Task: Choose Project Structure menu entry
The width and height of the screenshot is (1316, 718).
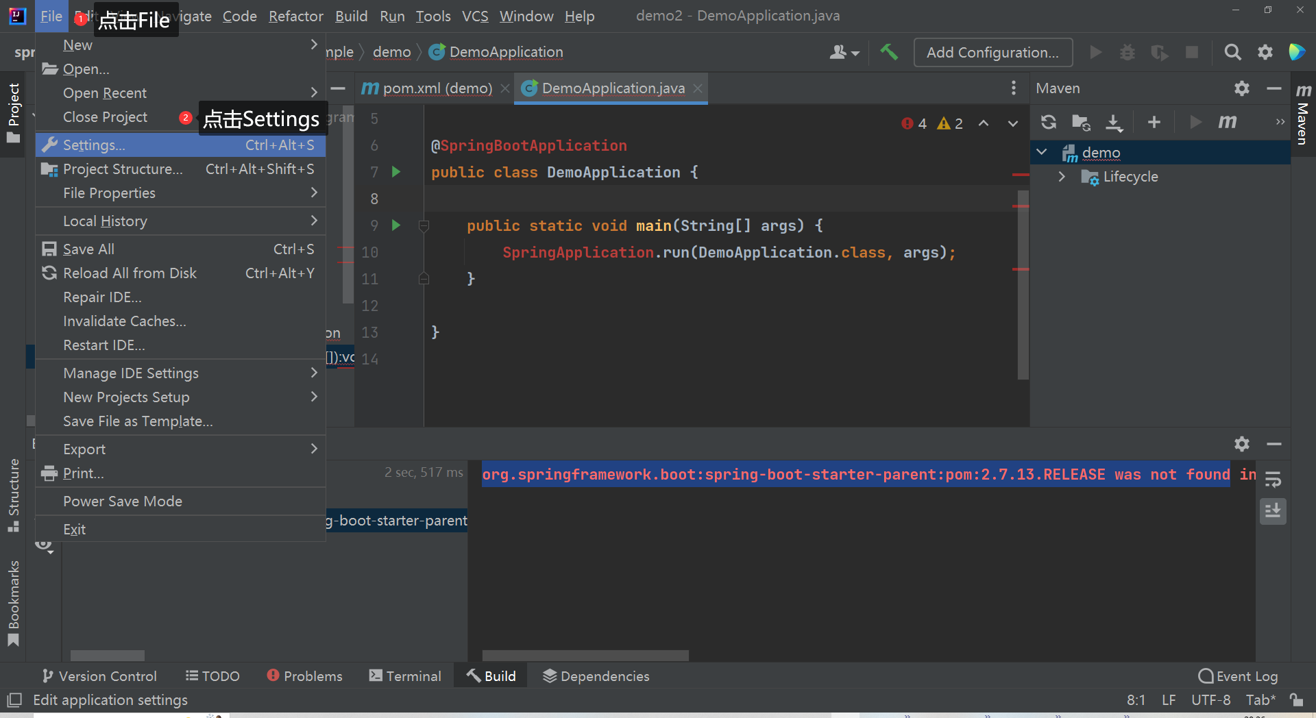Action: click(180, 169)
